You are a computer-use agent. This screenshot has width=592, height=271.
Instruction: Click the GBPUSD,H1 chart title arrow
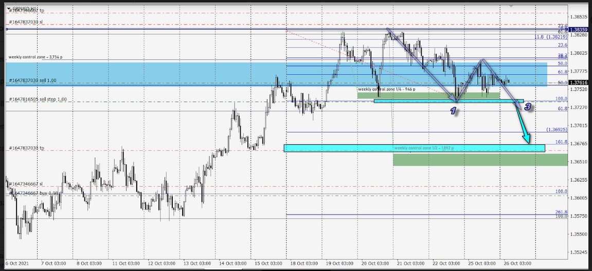click(9, 9)
